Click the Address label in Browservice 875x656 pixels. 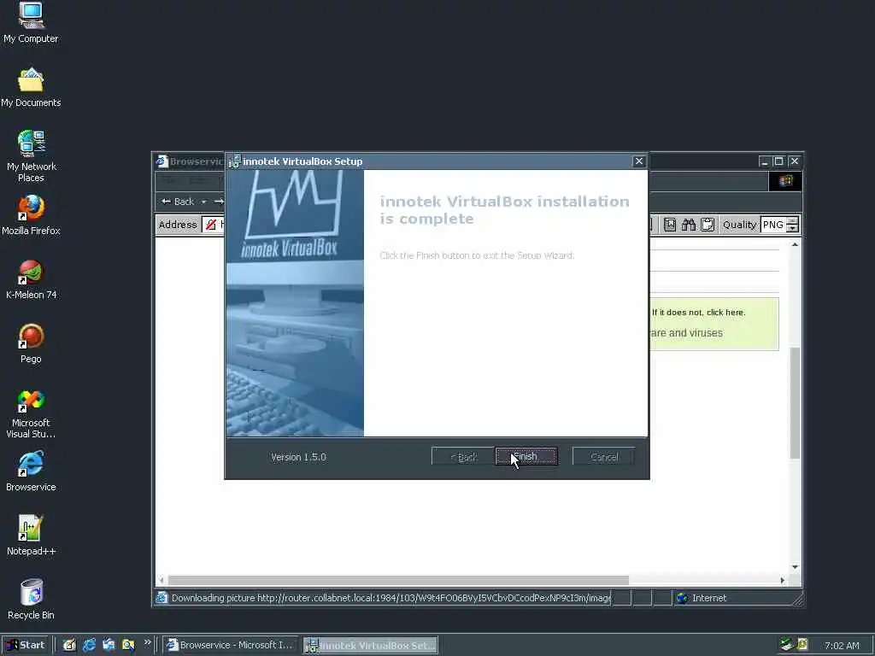pyautogui.click(x=178, y=225)
